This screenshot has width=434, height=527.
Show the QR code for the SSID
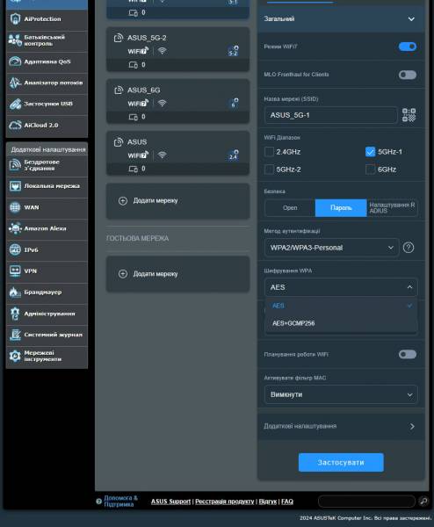(409, 115)
